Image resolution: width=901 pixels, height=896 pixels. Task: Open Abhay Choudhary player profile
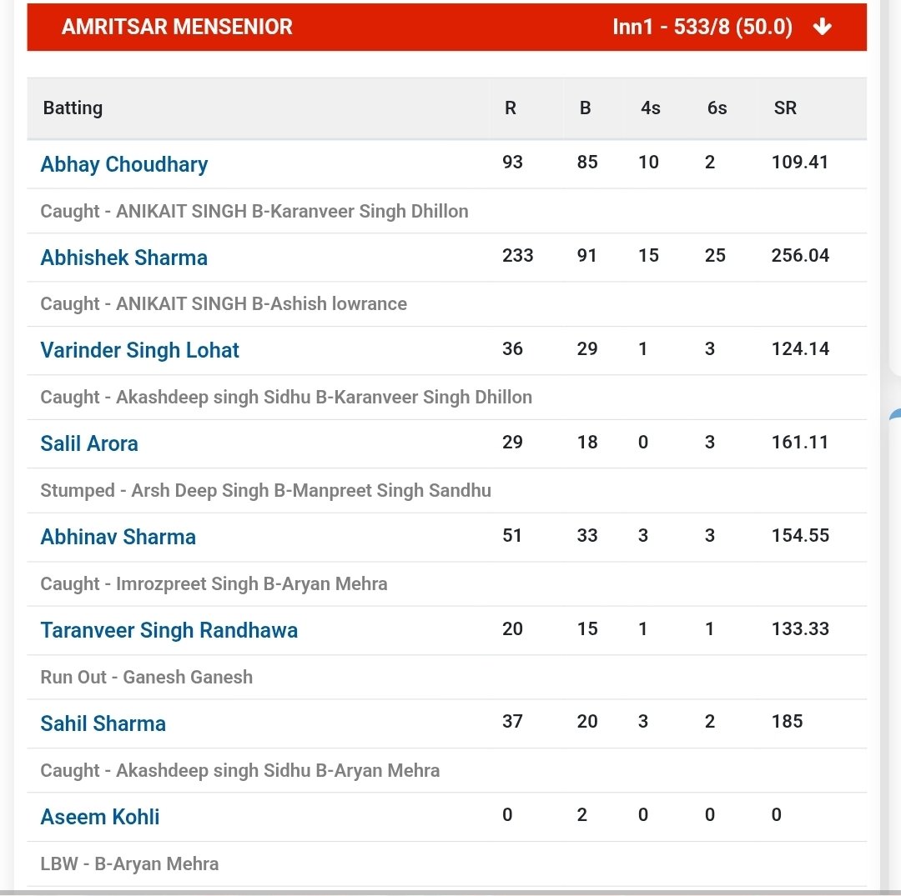[124, 164]
